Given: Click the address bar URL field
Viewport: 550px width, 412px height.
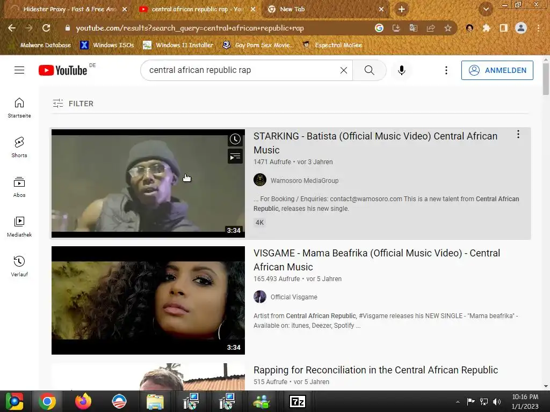Looking at the screenshot, I should point(190,28).
